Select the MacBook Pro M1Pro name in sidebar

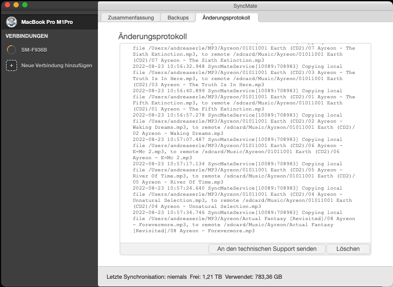click(47, 22)
